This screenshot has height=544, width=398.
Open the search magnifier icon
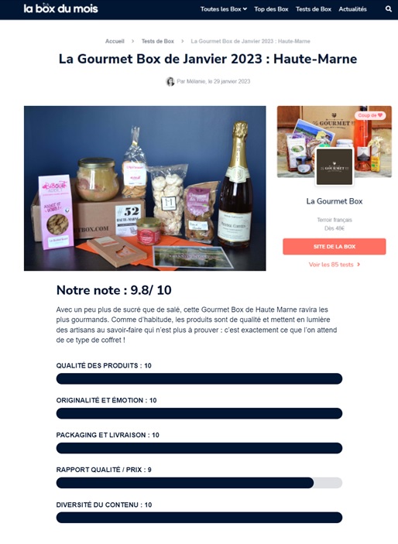click(x=389, y=9)
